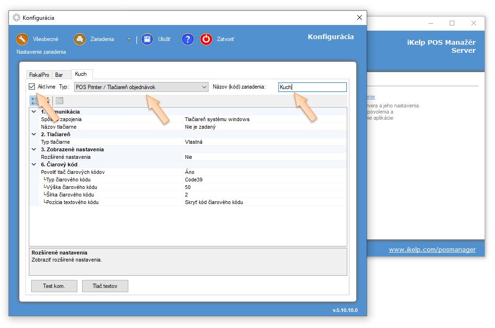Image resolution: width=495 pixels, height=328 pixels.
Task: Save configuration with the Uložiť disk icon
Action: pos(148,39)
